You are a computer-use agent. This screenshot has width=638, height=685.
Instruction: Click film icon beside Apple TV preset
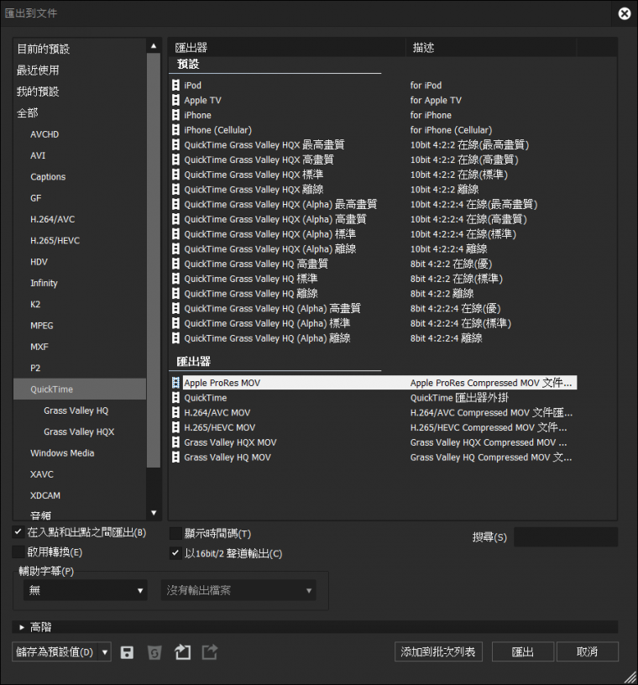pyautogui.click(x=175, y=100)
